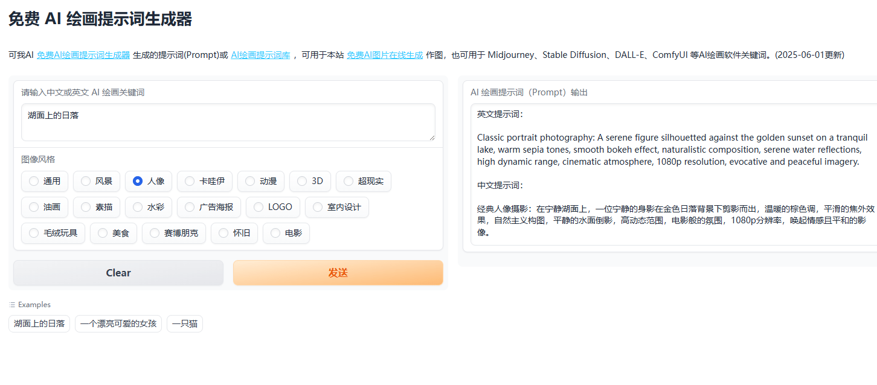Select the 水彩 (Watercolor) style

149,207
